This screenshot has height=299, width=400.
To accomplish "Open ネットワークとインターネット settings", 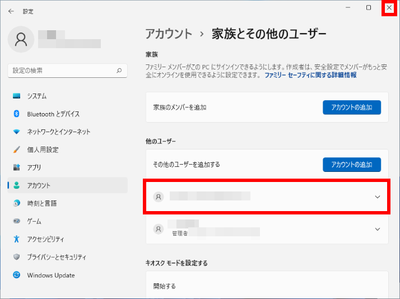I will tap(68, 132).
